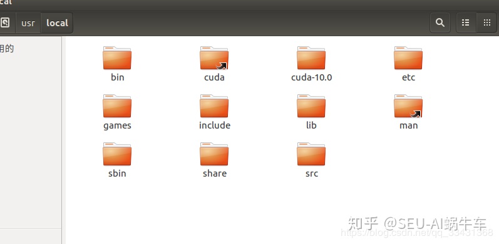Select the man symlink folder icon
This screenshot has width=499, height=244.
pos(408,106)
